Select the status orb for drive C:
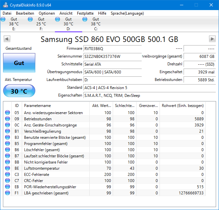Image resolution: width=219 pixels, height=210 pixels. pos(84,19)
